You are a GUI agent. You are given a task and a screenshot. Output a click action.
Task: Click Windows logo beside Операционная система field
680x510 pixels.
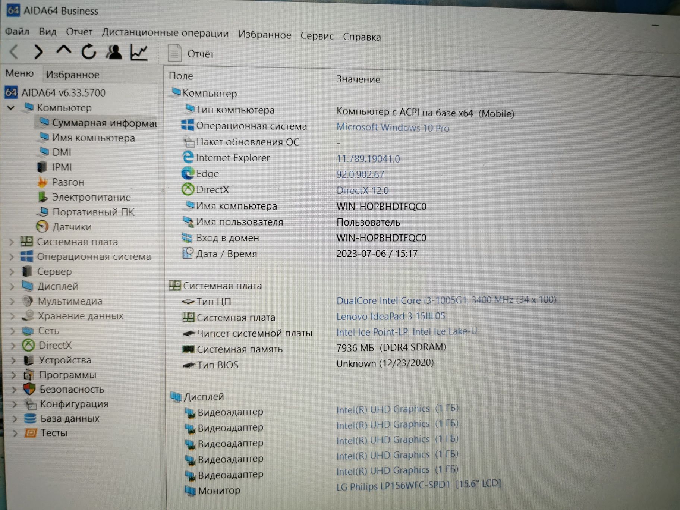(x=188, y=125)
